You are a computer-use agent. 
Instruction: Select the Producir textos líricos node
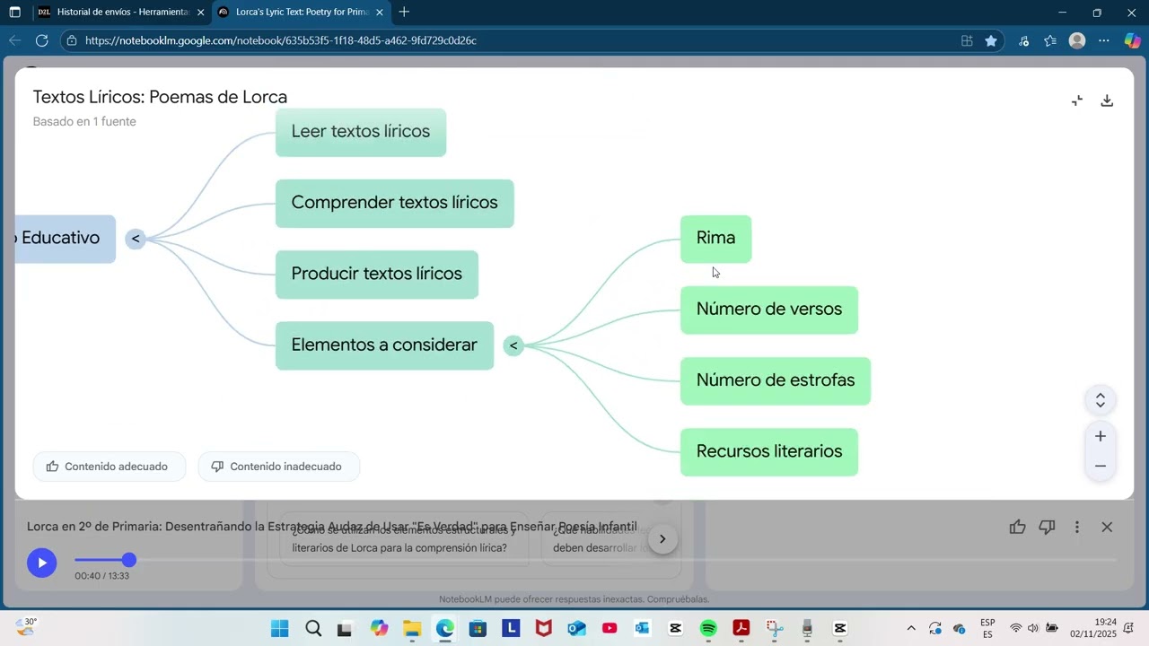[377, 274]
